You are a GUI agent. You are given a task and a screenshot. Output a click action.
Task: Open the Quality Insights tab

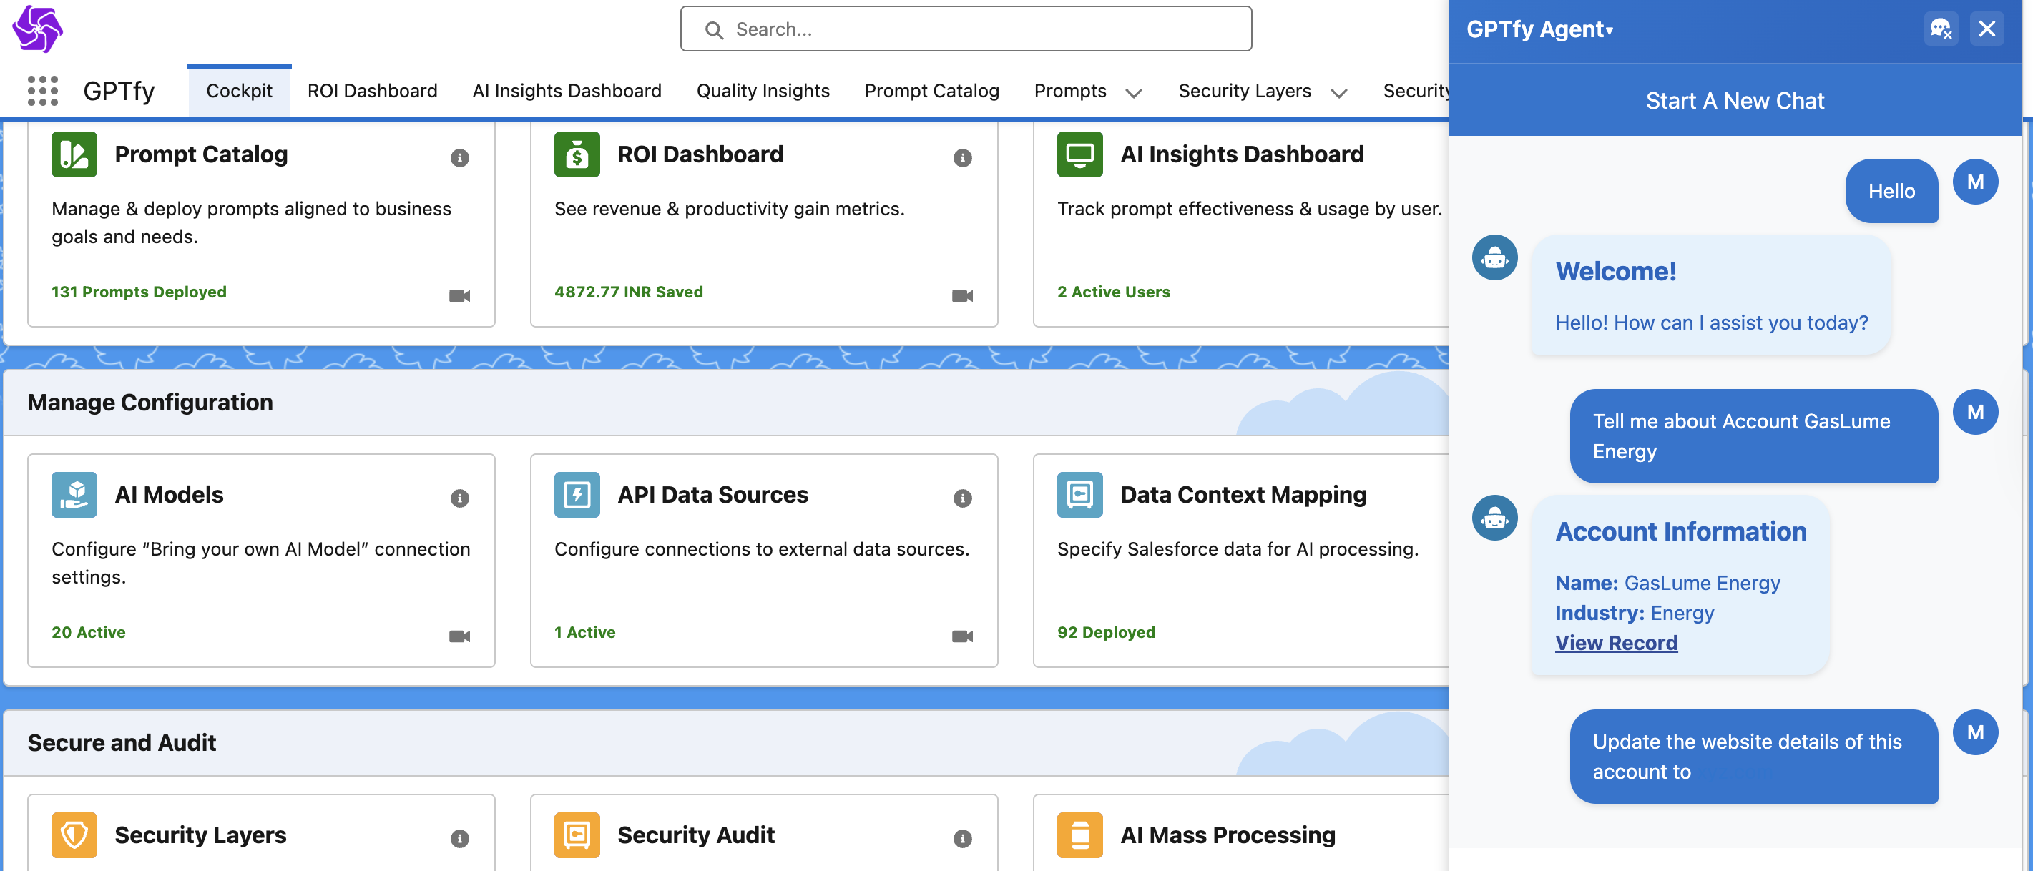763,91
